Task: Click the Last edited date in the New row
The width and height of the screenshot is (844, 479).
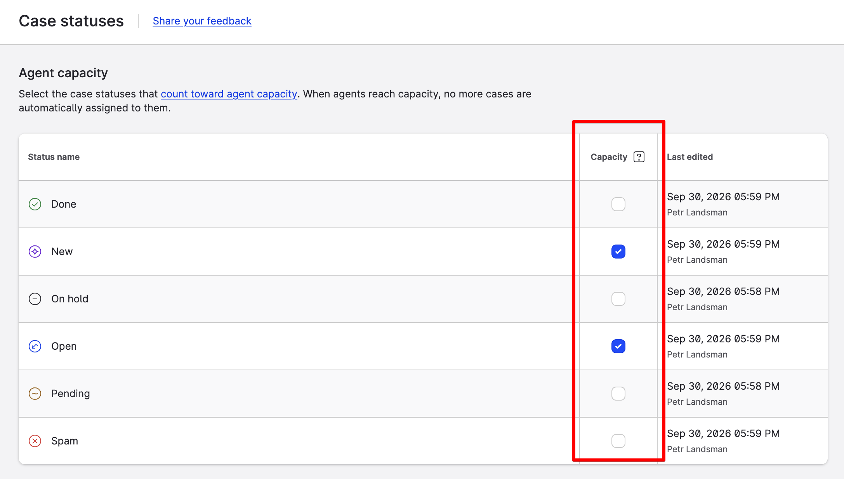Action: [723, 244]
